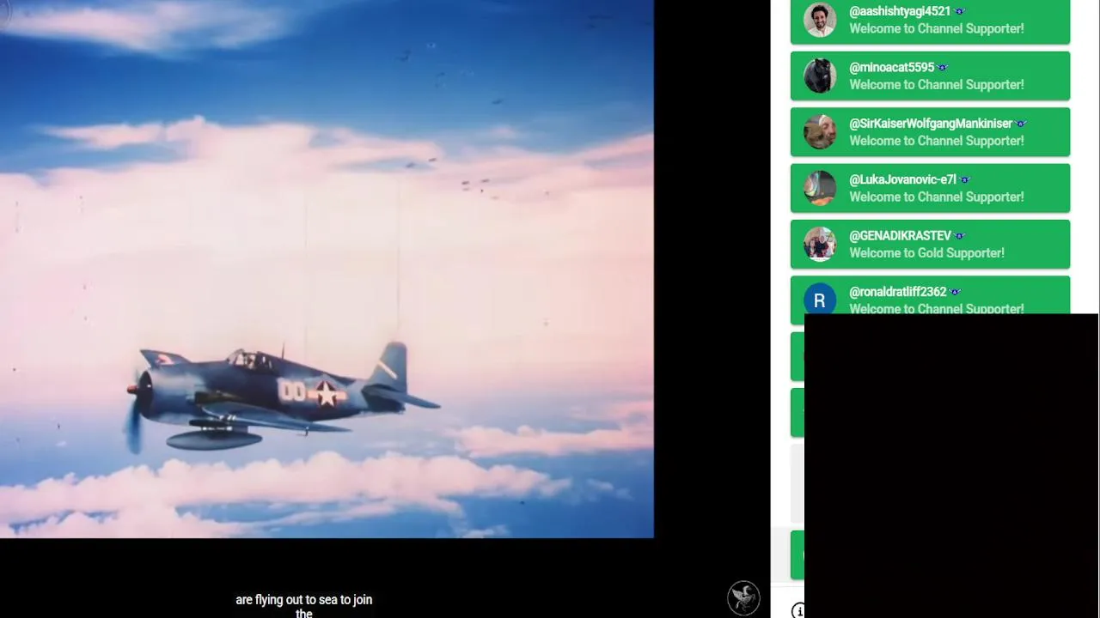Click @SirKaiserWolfgangMankiniser's profile picture

pyautogui.click(x=820, y=132)
